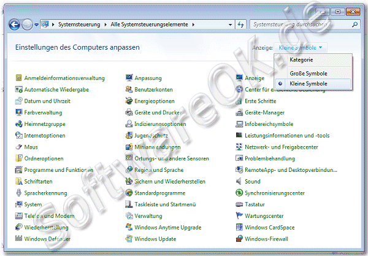Viewport: 368px width, 256px height.
Task: Open Indizierungsoptionen link
Action: point(160,124)
